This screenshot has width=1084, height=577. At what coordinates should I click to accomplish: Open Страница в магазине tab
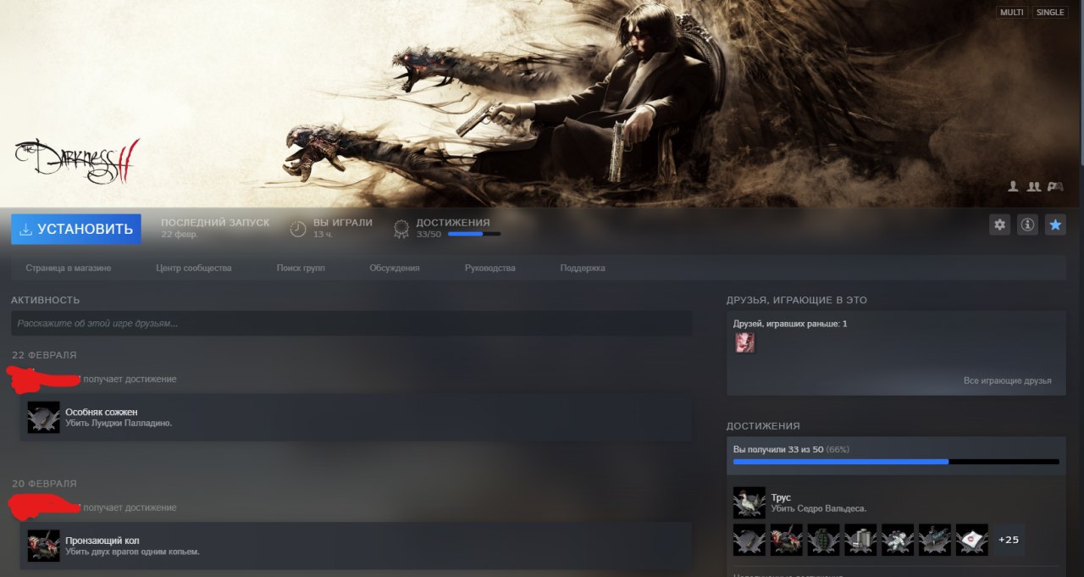[x=69, y=268]
